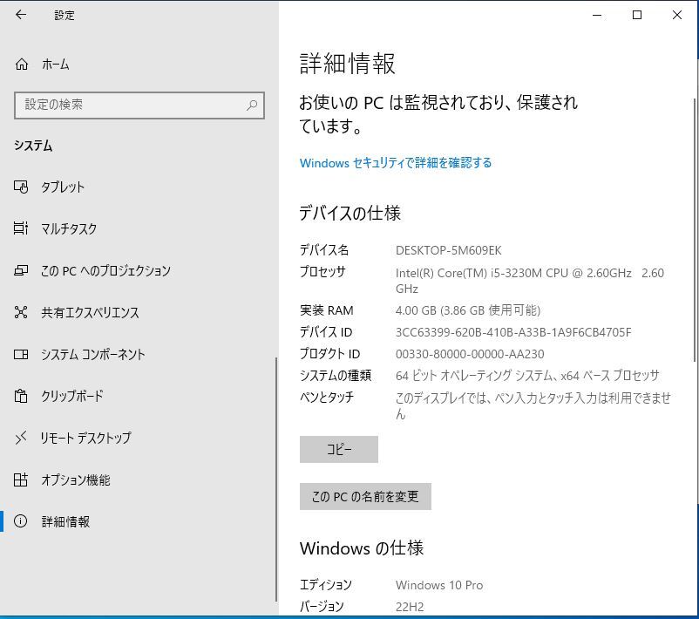Viewport: 699px width, 619px height.
Task: Close the Settings window
Action: coord(676,15)
